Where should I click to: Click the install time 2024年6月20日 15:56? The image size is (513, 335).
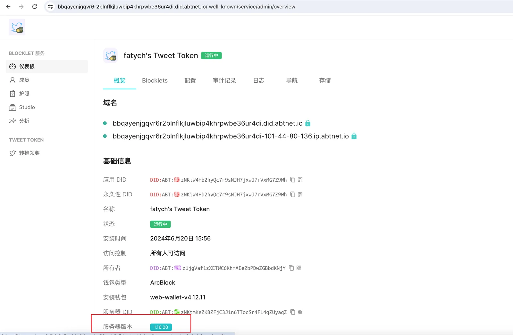click(181, 239)
